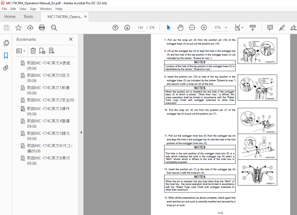This screenshot has height=215, width=297.
Task: Open bookmark 取説MC-174C英文0目次 09.06
Action: coord(48,78)
